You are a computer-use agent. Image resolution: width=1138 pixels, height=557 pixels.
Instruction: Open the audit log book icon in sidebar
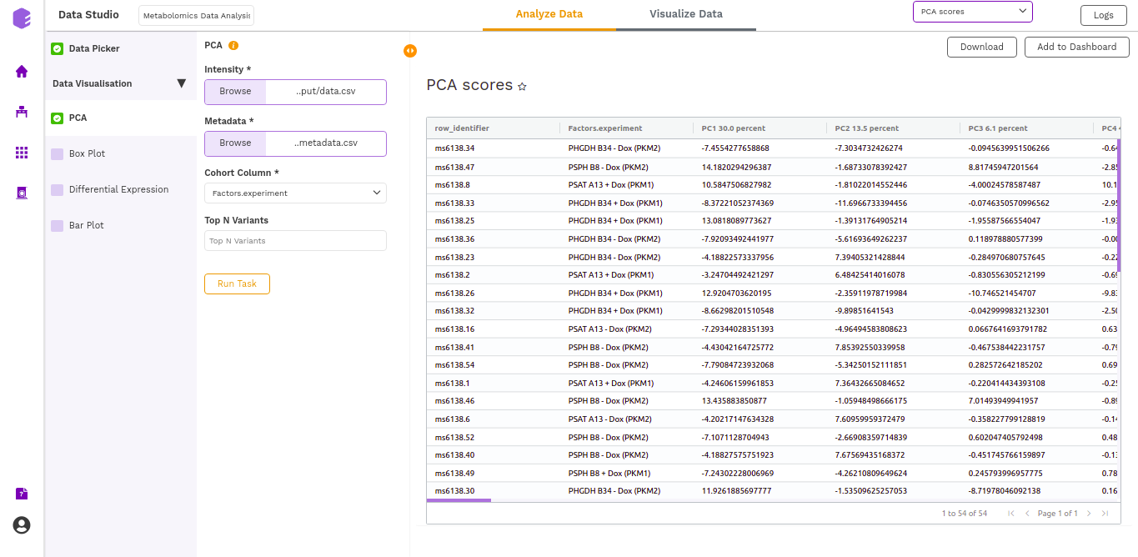click(x=21, y=193)
